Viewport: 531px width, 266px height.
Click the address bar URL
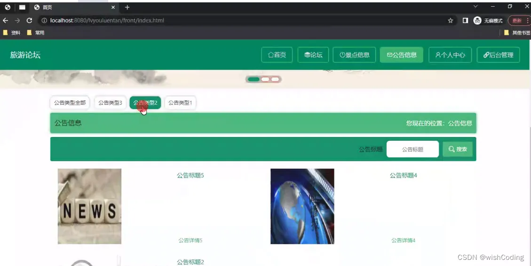[107, 21]
